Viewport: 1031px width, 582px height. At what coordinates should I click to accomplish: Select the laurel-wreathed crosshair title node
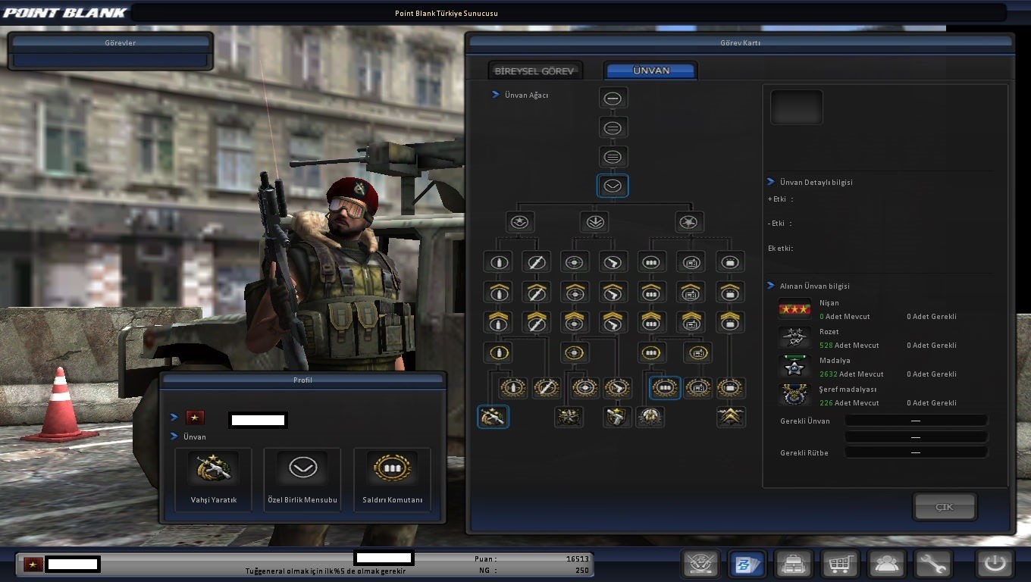[x=585, y=388]
